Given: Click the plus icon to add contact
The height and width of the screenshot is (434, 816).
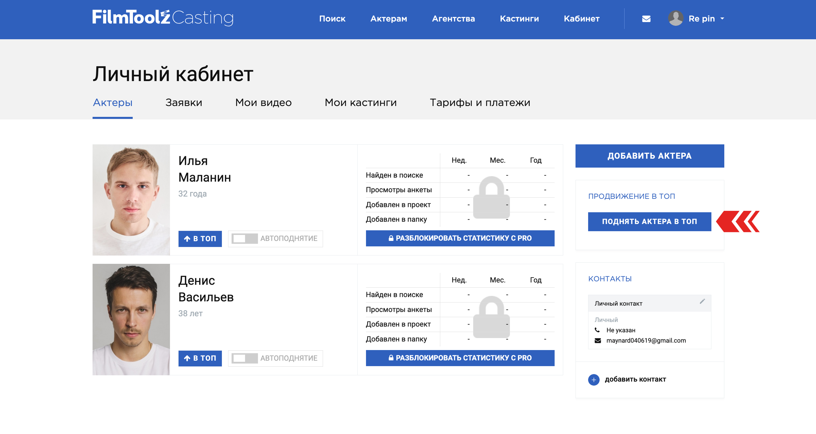Looking at the screenshot, I should click(x=594, y=380).
